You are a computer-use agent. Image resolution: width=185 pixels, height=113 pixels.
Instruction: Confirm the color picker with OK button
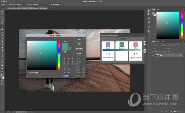[79, 40]
